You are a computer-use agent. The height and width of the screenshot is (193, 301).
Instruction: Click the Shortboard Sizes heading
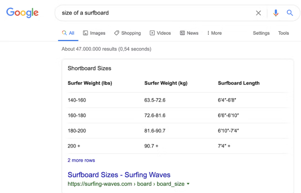coord(89,68)
